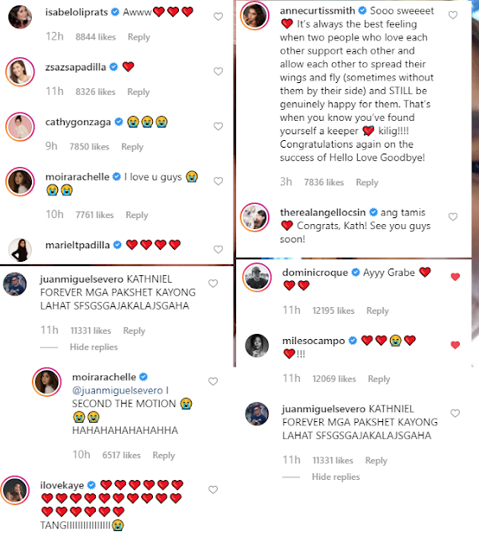479x537 pixels.
Task: Like moirarachelle's I love u guys comment
Action: (x=218, y=181)
